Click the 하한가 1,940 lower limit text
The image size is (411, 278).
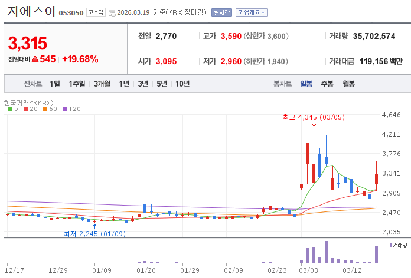click(x=266, y=61)
